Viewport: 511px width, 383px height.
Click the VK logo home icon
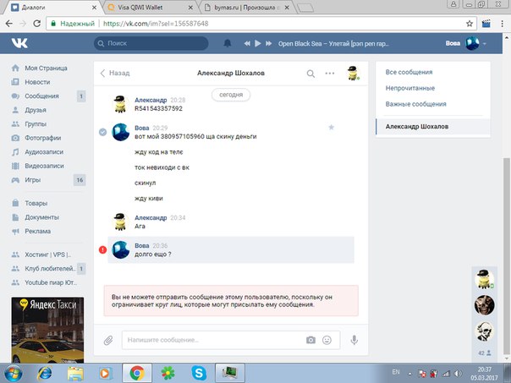(x=19, y=42)
